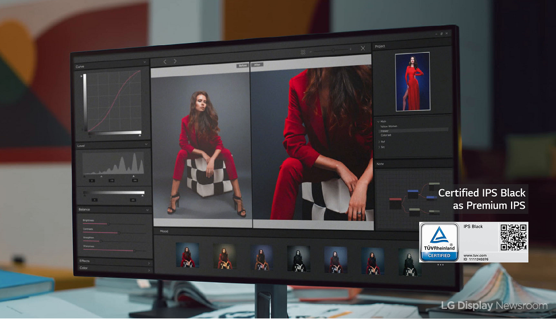556x319 pixels.
Task: Collapse the Level panel chevron
Action: coord(146,144)
